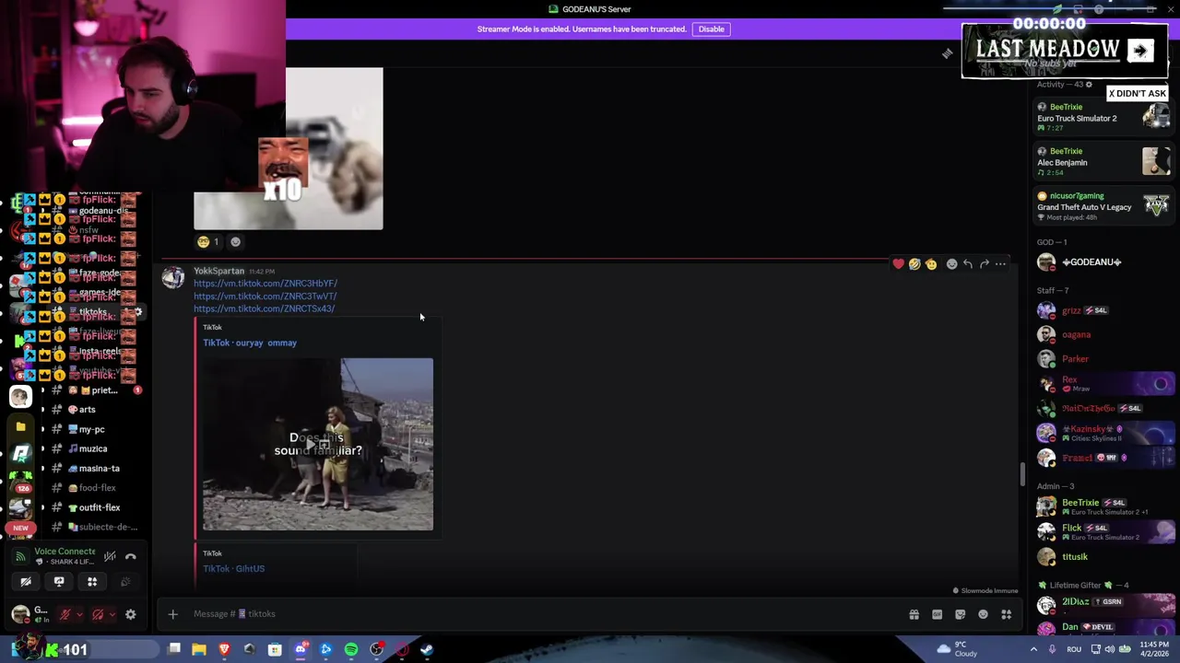This screenshot has width=1180, height=663.
Task: Open first TikTok link ZNRC3HbYF
Action: coord(265,284)
